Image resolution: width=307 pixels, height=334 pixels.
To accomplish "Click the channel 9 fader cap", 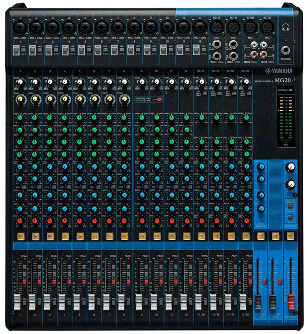I will click(x=139, y=302).
